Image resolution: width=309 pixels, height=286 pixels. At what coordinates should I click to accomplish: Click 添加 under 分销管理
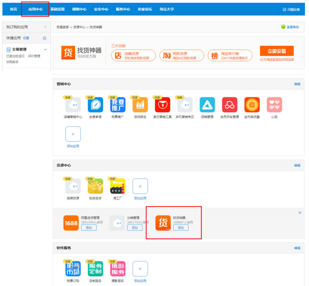tap(135, 228)
